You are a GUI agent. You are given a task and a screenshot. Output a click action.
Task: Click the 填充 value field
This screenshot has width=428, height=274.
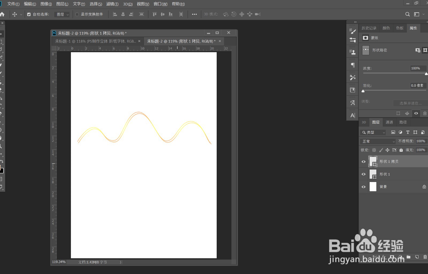point(421,150)
